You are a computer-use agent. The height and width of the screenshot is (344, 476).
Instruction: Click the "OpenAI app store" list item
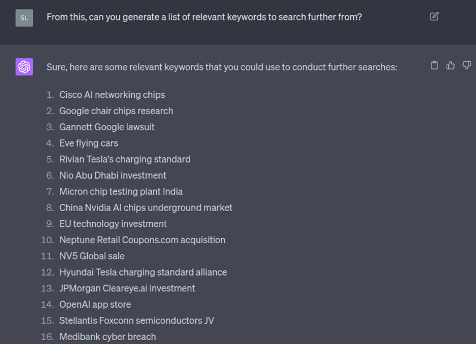click(95, 304)
